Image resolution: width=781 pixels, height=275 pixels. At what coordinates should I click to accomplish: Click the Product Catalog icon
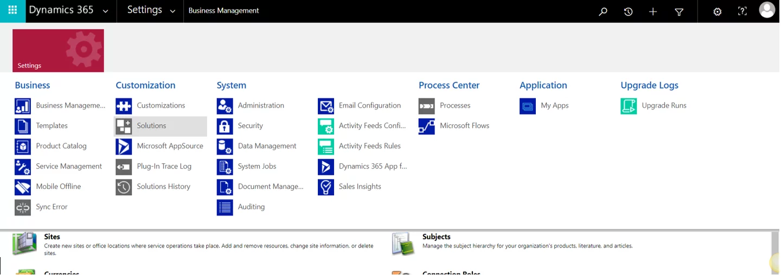coord(23,146)
